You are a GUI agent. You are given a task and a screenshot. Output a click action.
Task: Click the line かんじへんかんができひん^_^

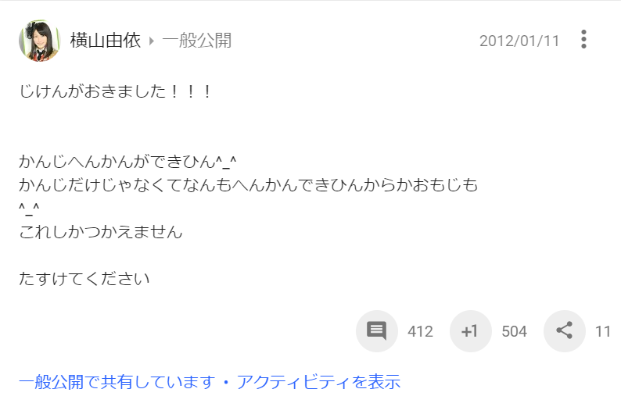click(x=127, y=162)
